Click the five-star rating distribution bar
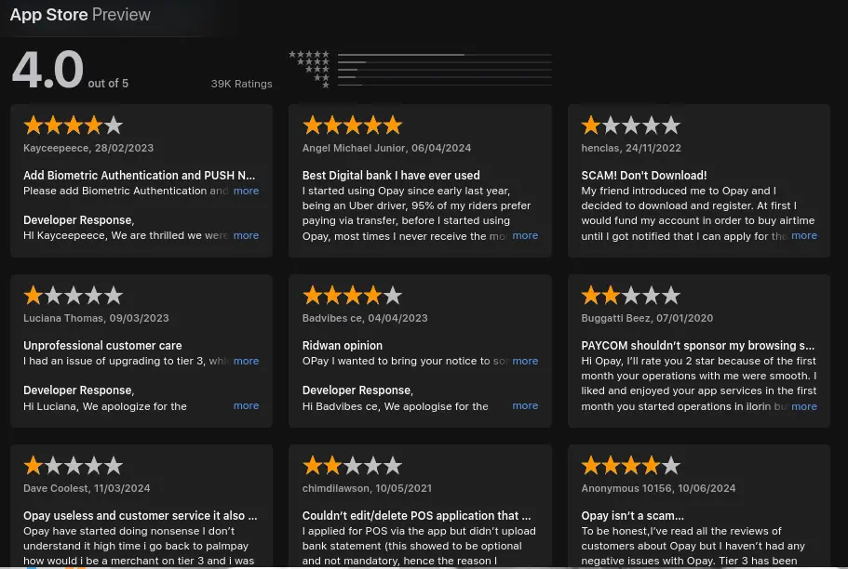Screen dimensions: 848x569 [x=445, y=55]
